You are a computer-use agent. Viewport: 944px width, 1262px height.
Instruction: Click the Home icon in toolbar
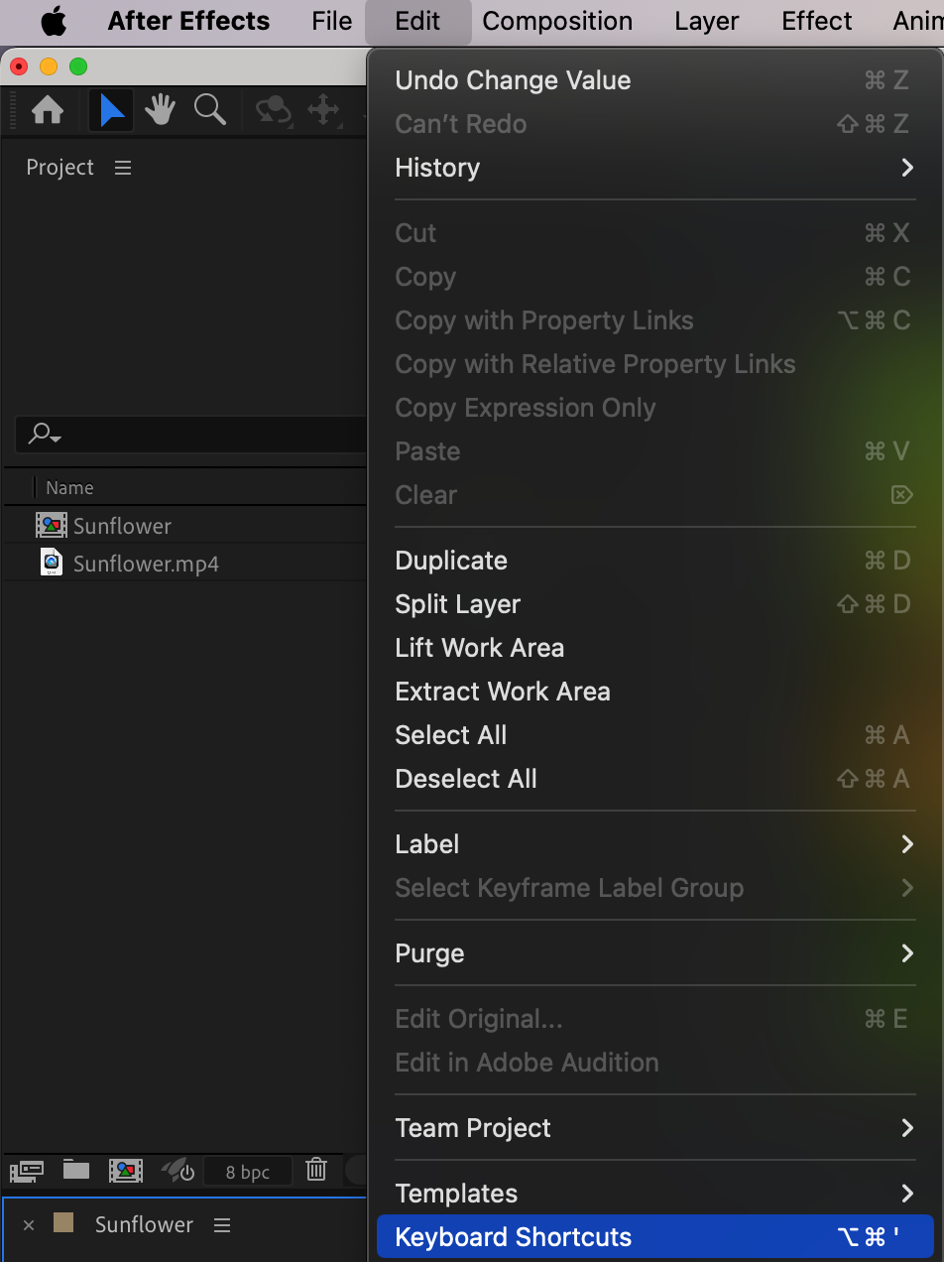pos(48,110)
